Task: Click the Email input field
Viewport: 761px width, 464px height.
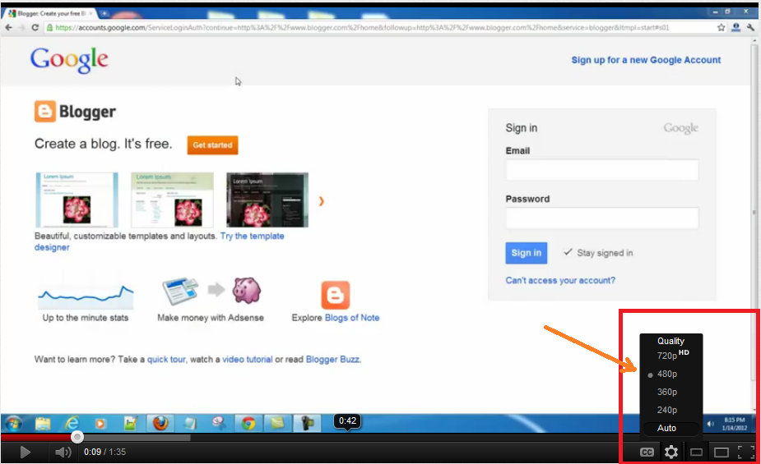Action: (602, 170)
